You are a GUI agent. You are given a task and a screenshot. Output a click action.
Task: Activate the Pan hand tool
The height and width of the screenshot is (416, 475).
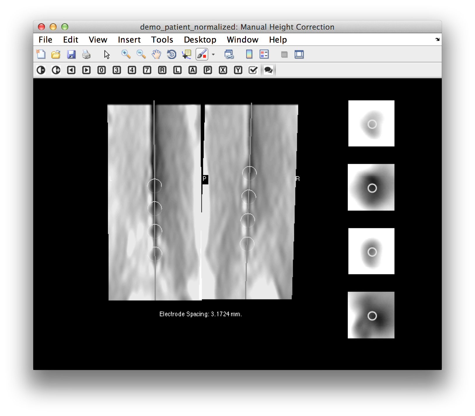(157, 54)
